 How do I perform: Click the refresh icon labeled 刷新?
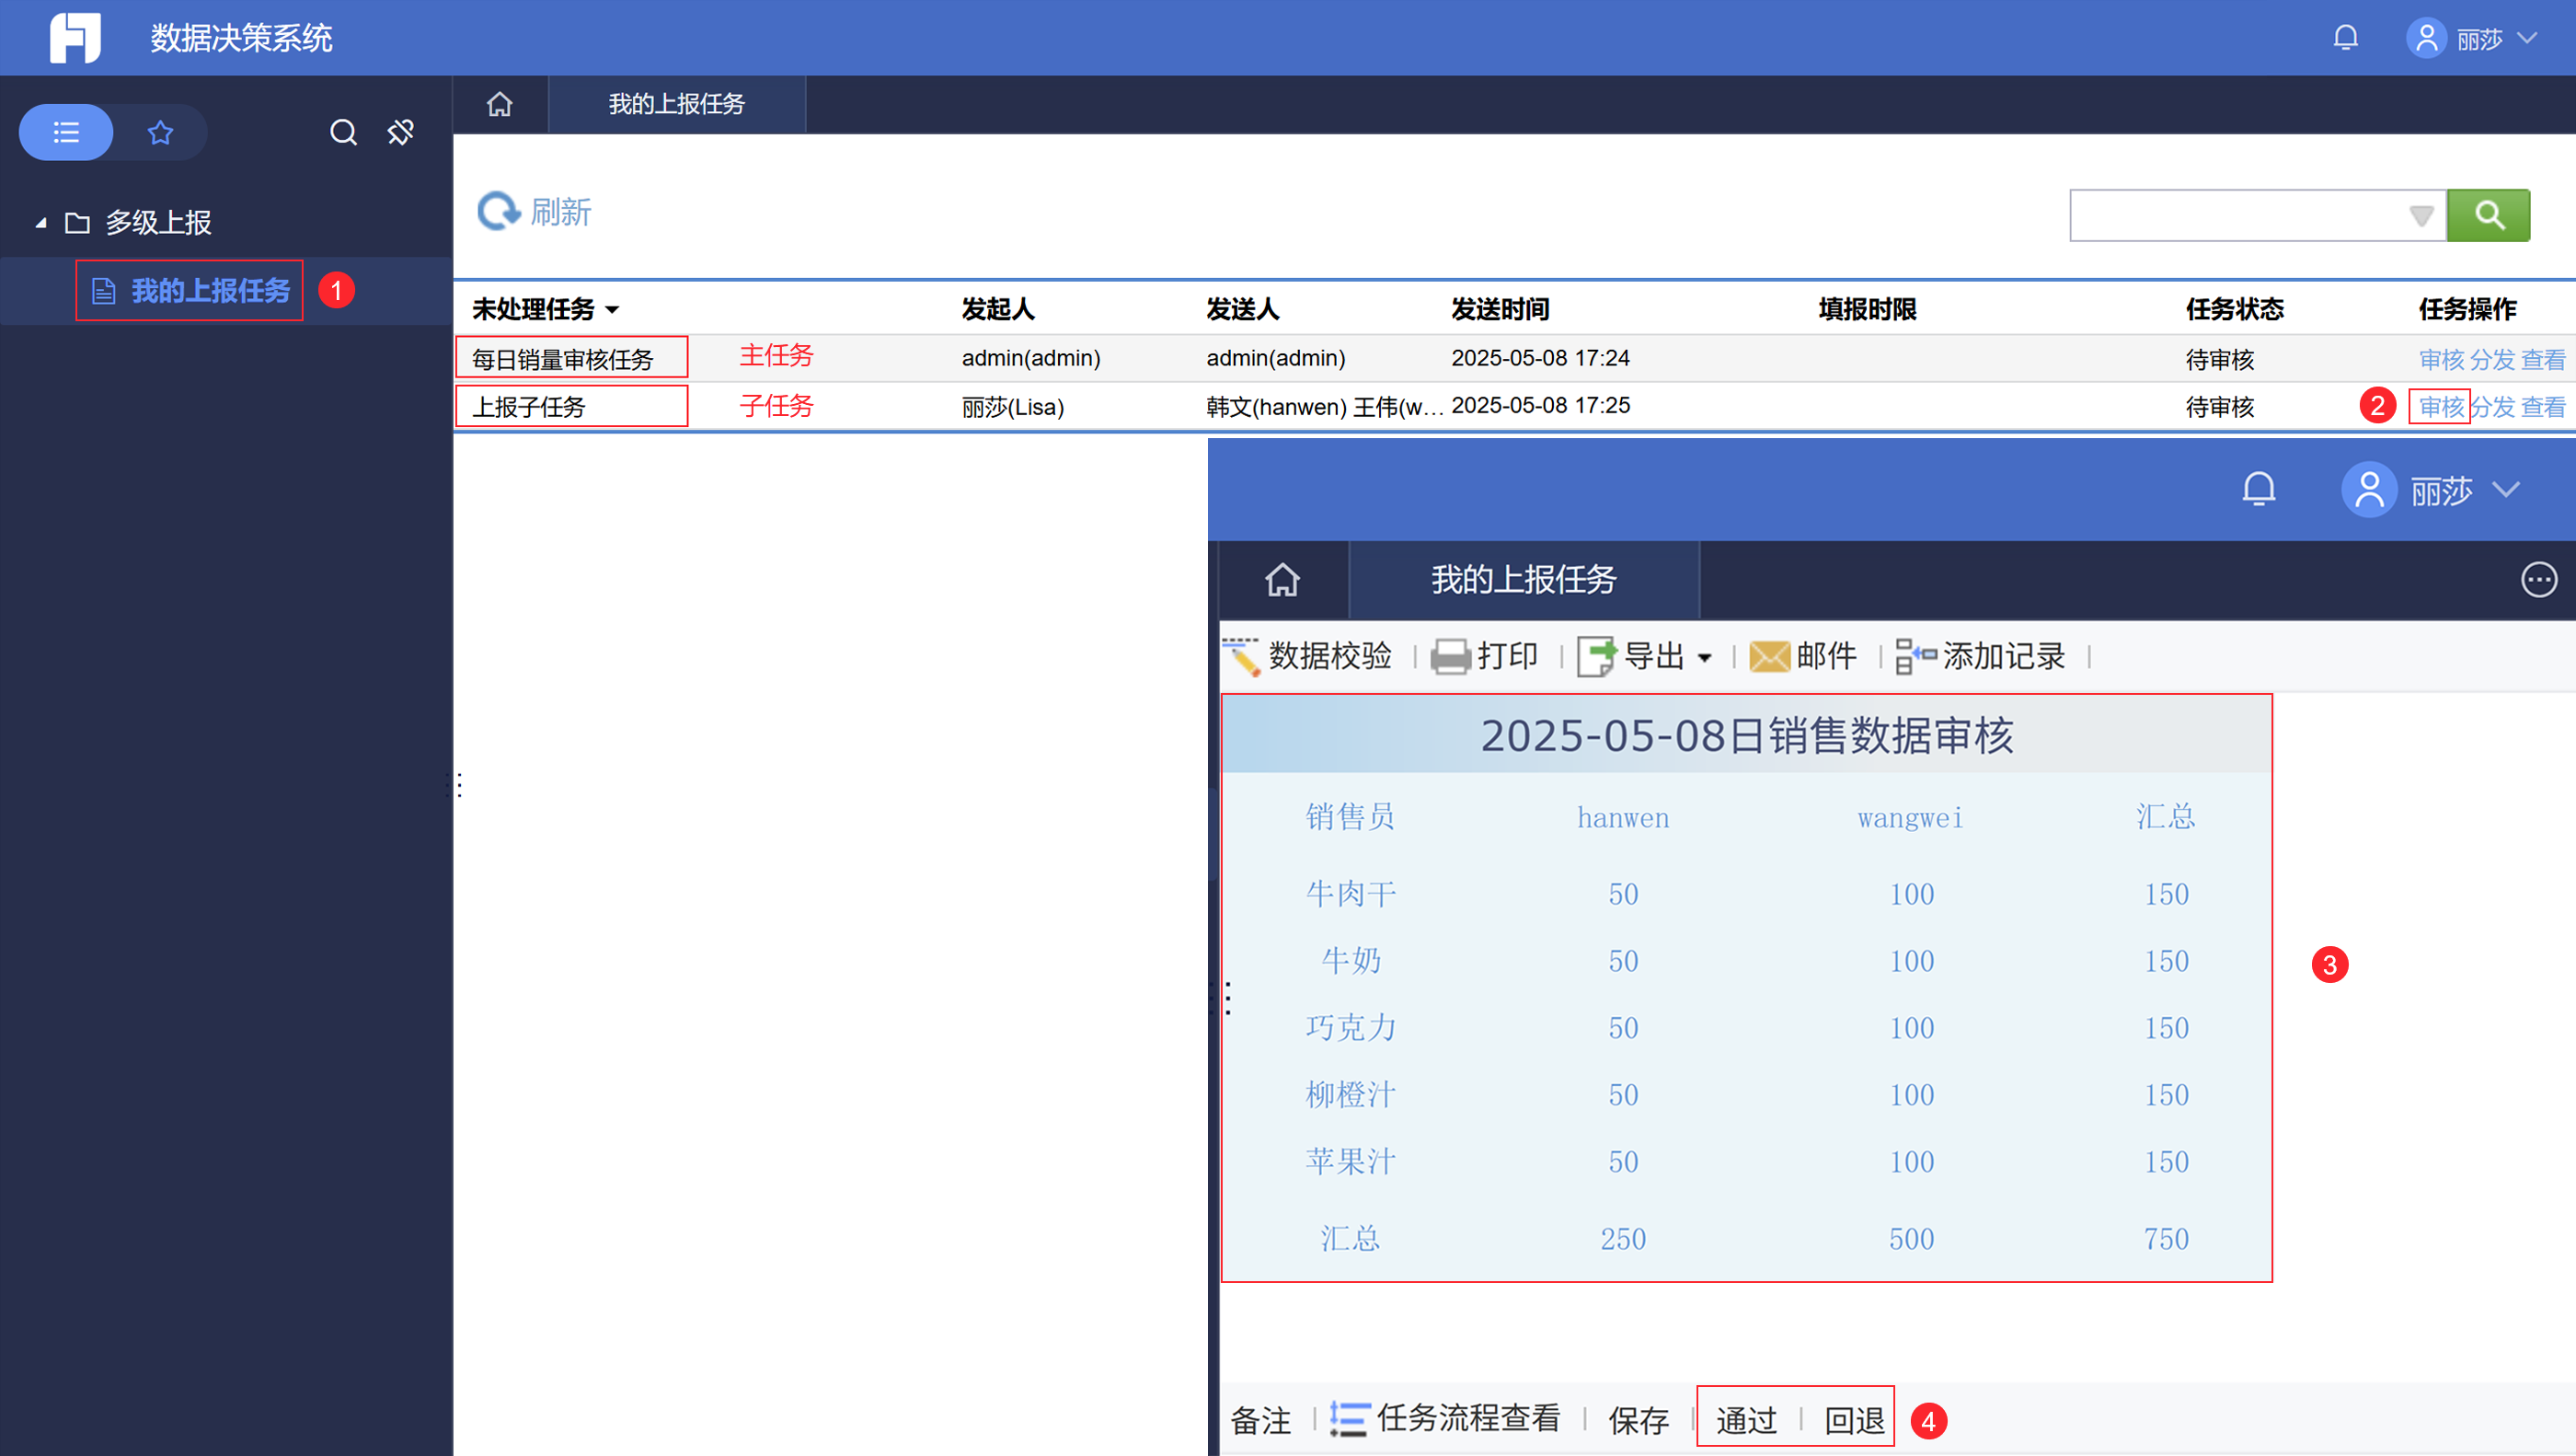pos(498,211)
